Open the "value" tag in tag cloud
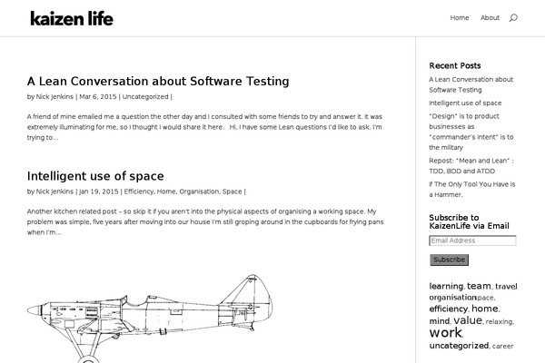Viewport: 545px width, 363px height. click(x=468, y=320)
